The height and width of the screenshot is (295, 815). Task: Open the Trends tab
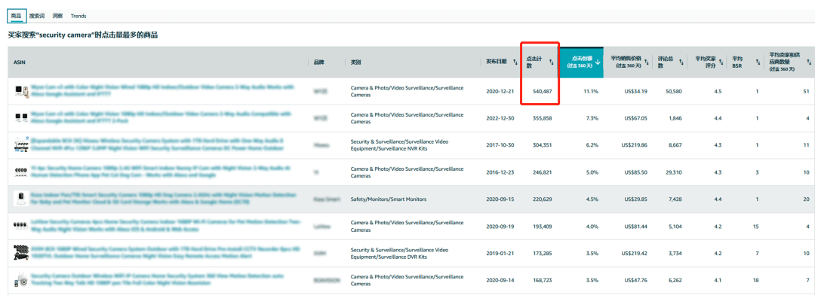tap(78, 16)
